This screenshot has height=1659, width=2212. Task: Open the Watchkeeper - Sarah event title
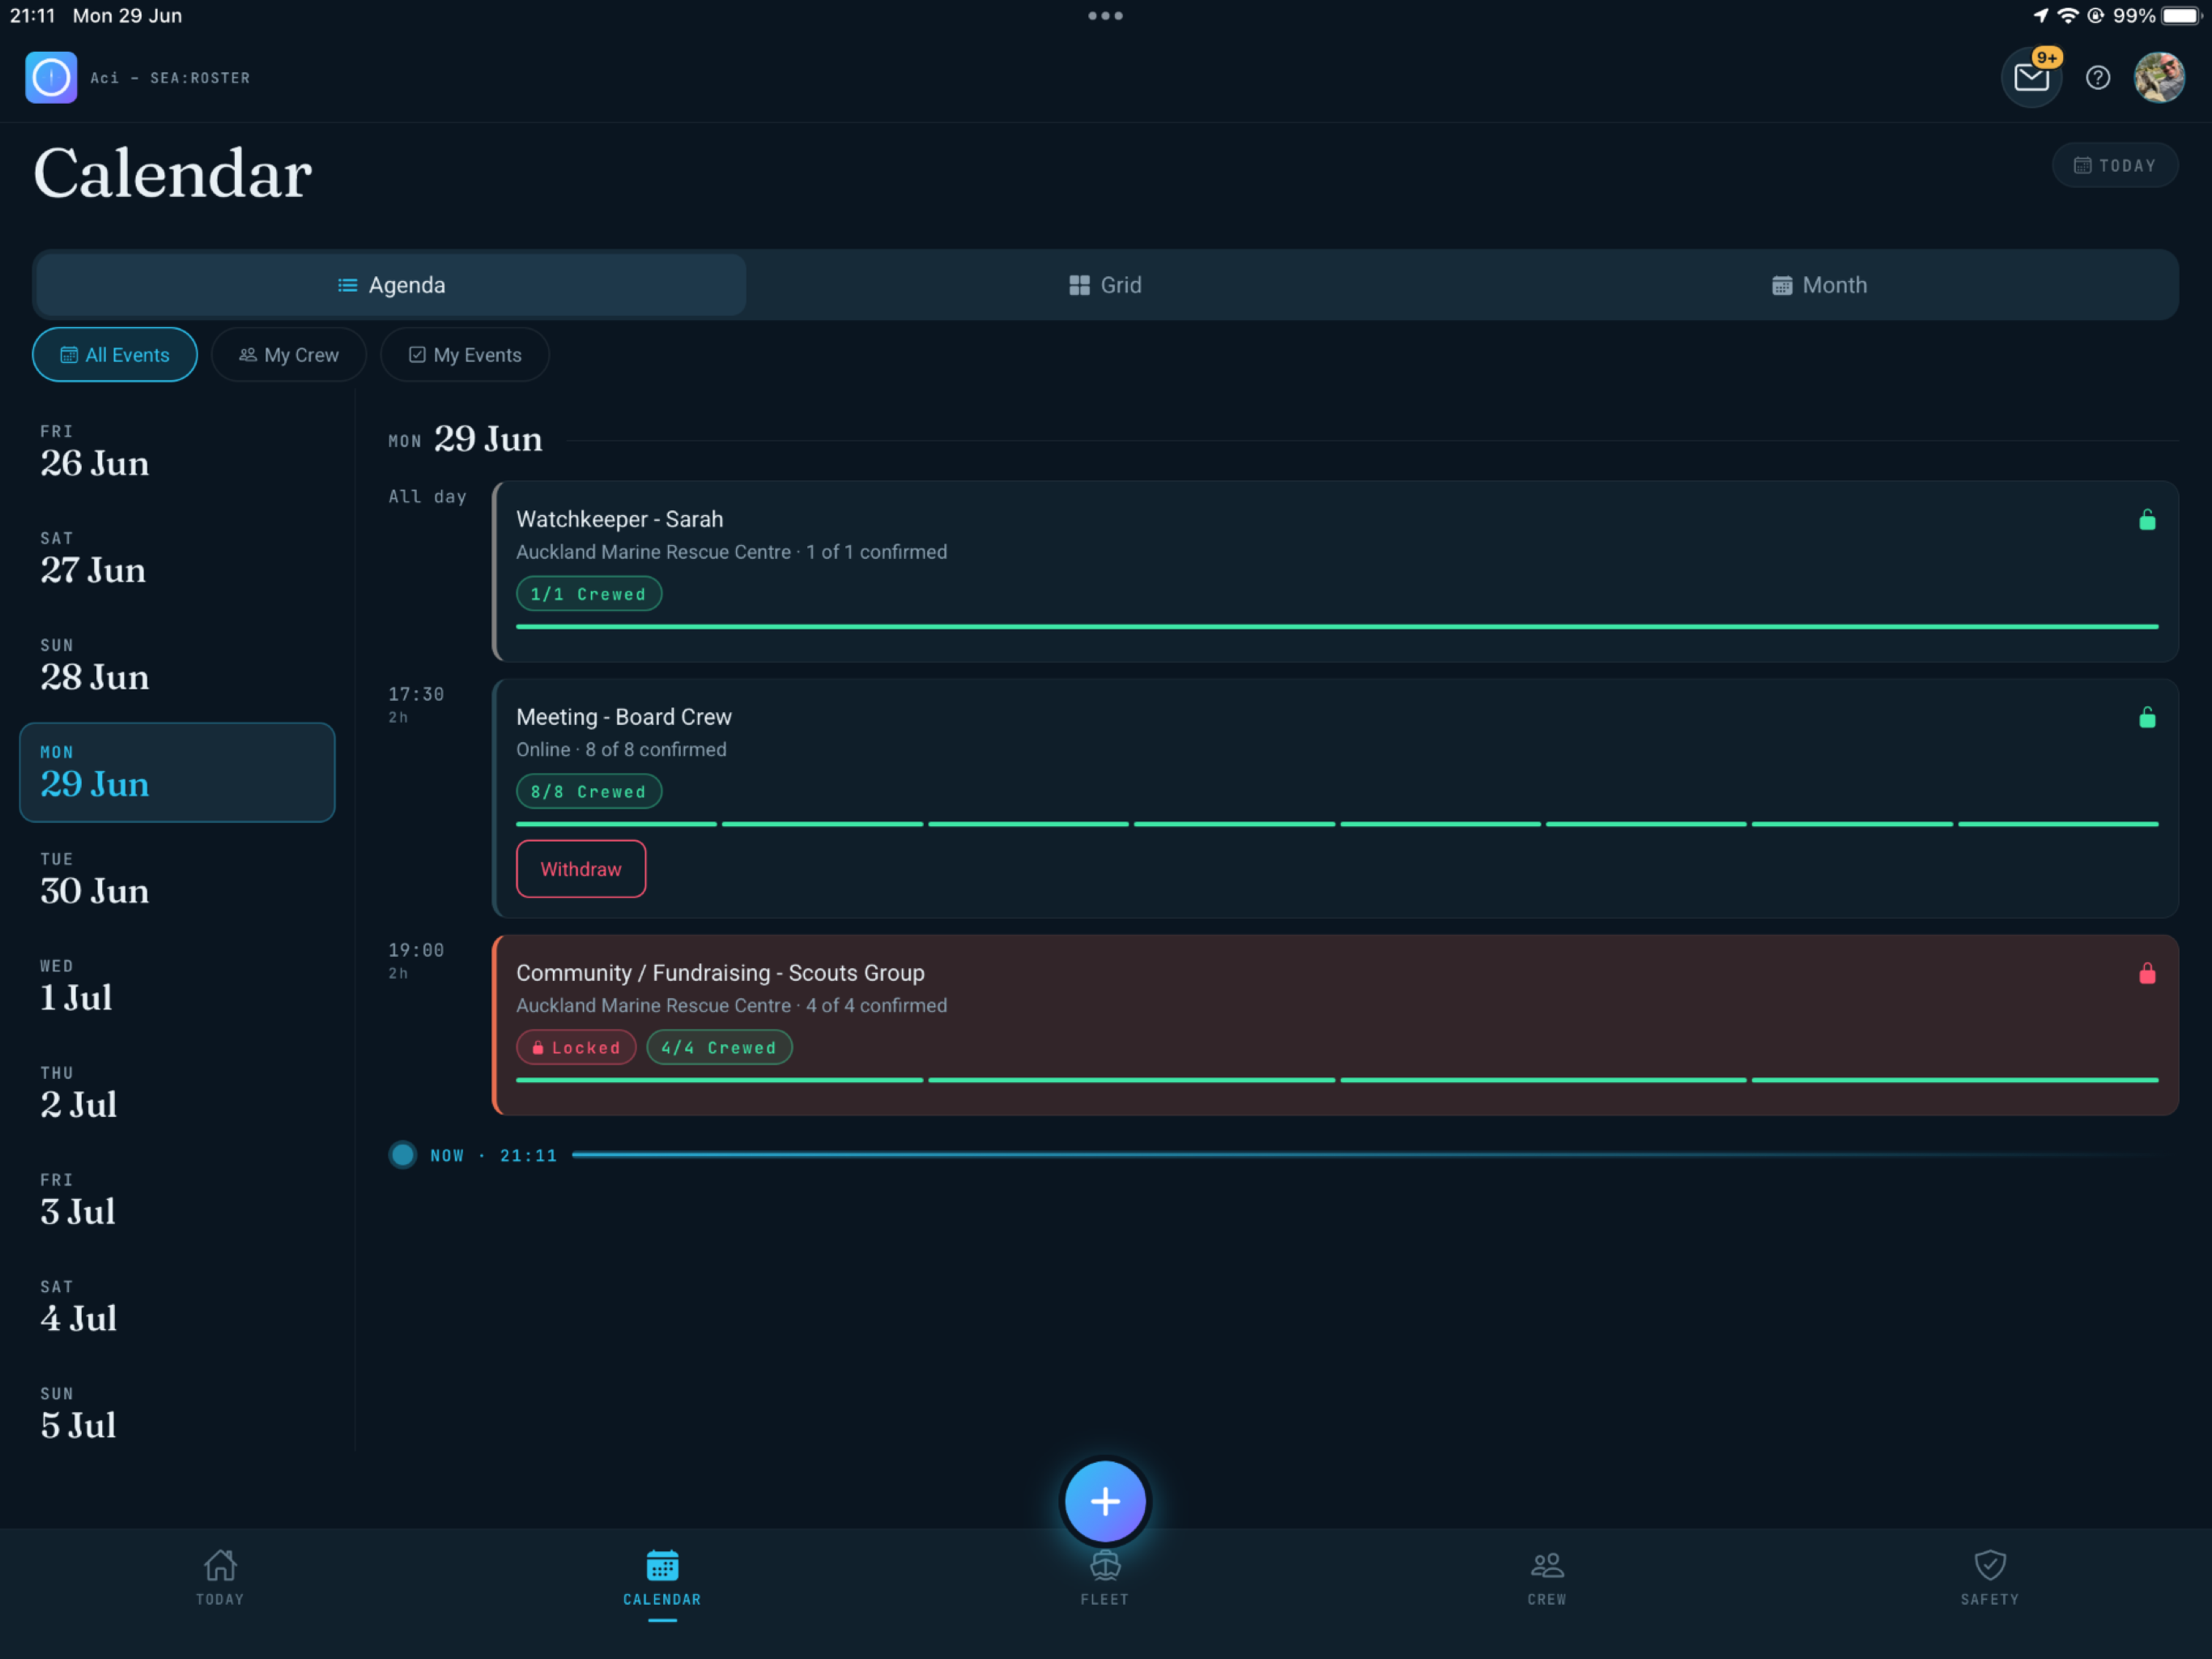pos(619,519)
